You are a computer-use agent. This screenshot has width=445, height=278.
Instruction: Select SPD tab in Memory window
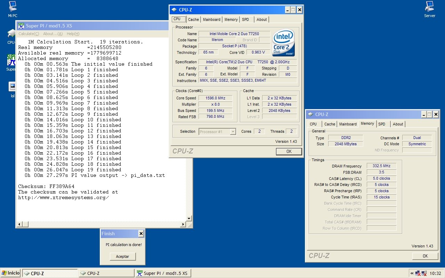tap(382, 124)
